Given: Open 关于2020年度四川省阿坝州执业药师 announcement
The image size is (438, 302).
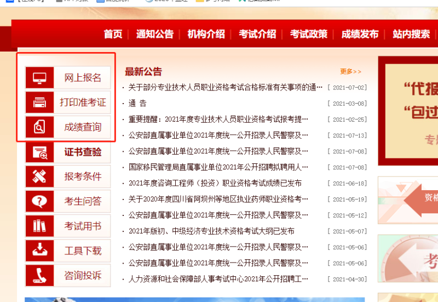Looking at the screenshot, I should pyautogui.click(x=218, y=199).
